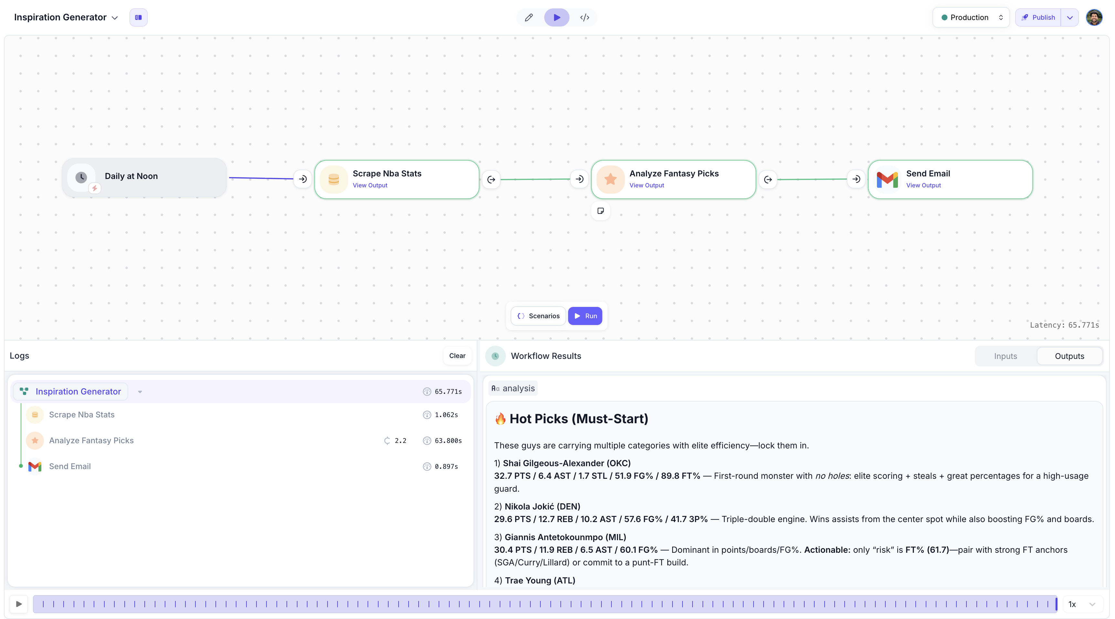Click the Gmail icon on the Send Email node
The width and height of the screenshot is (1115, 619).
click(887, 179)
